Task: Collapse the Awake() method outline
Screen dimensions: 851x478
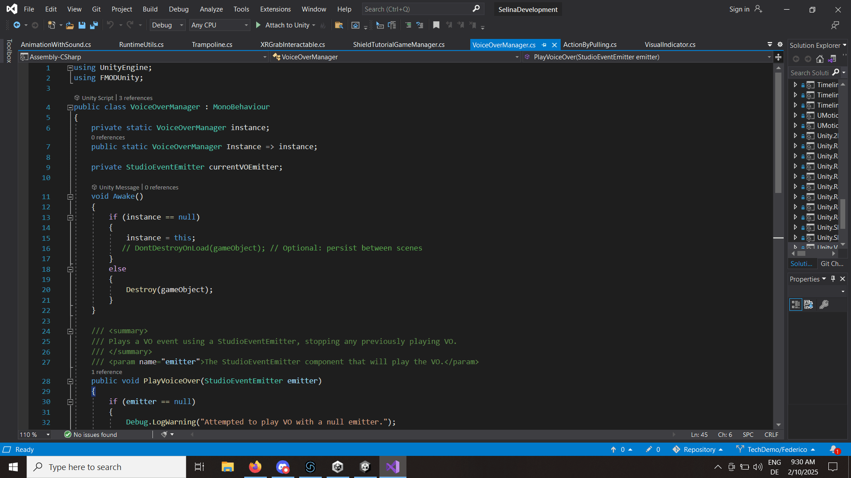Action: point(70,197)
